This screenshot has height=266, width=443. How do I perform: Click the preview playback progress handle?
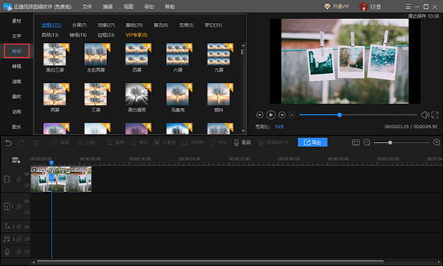pyautogui.click(x=340, y=115)
